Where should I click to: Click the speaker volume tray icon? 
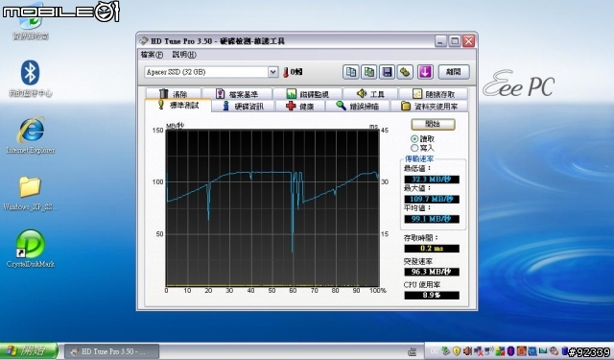point(467,350)
